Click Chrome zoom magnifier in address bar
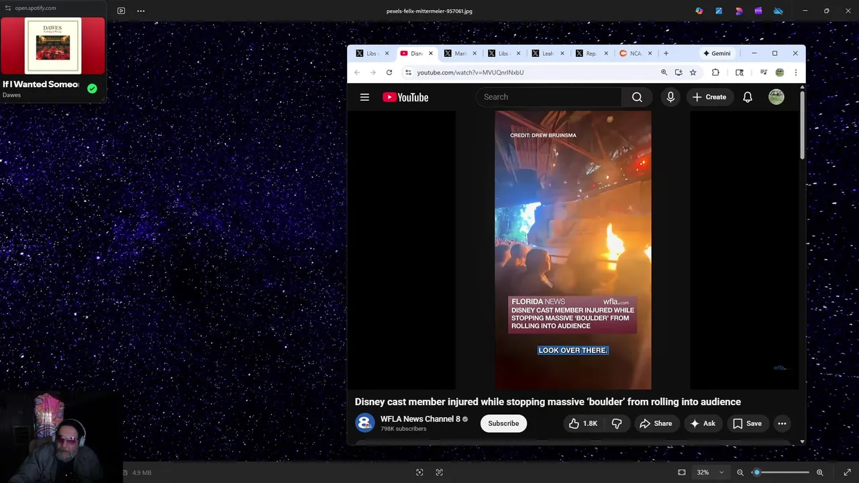Viewport: 859px width, 483px height. 664,72
